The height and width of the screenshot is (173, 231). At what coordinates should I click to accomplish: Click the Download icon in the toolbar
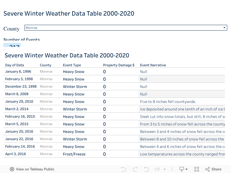click(181, 169)
